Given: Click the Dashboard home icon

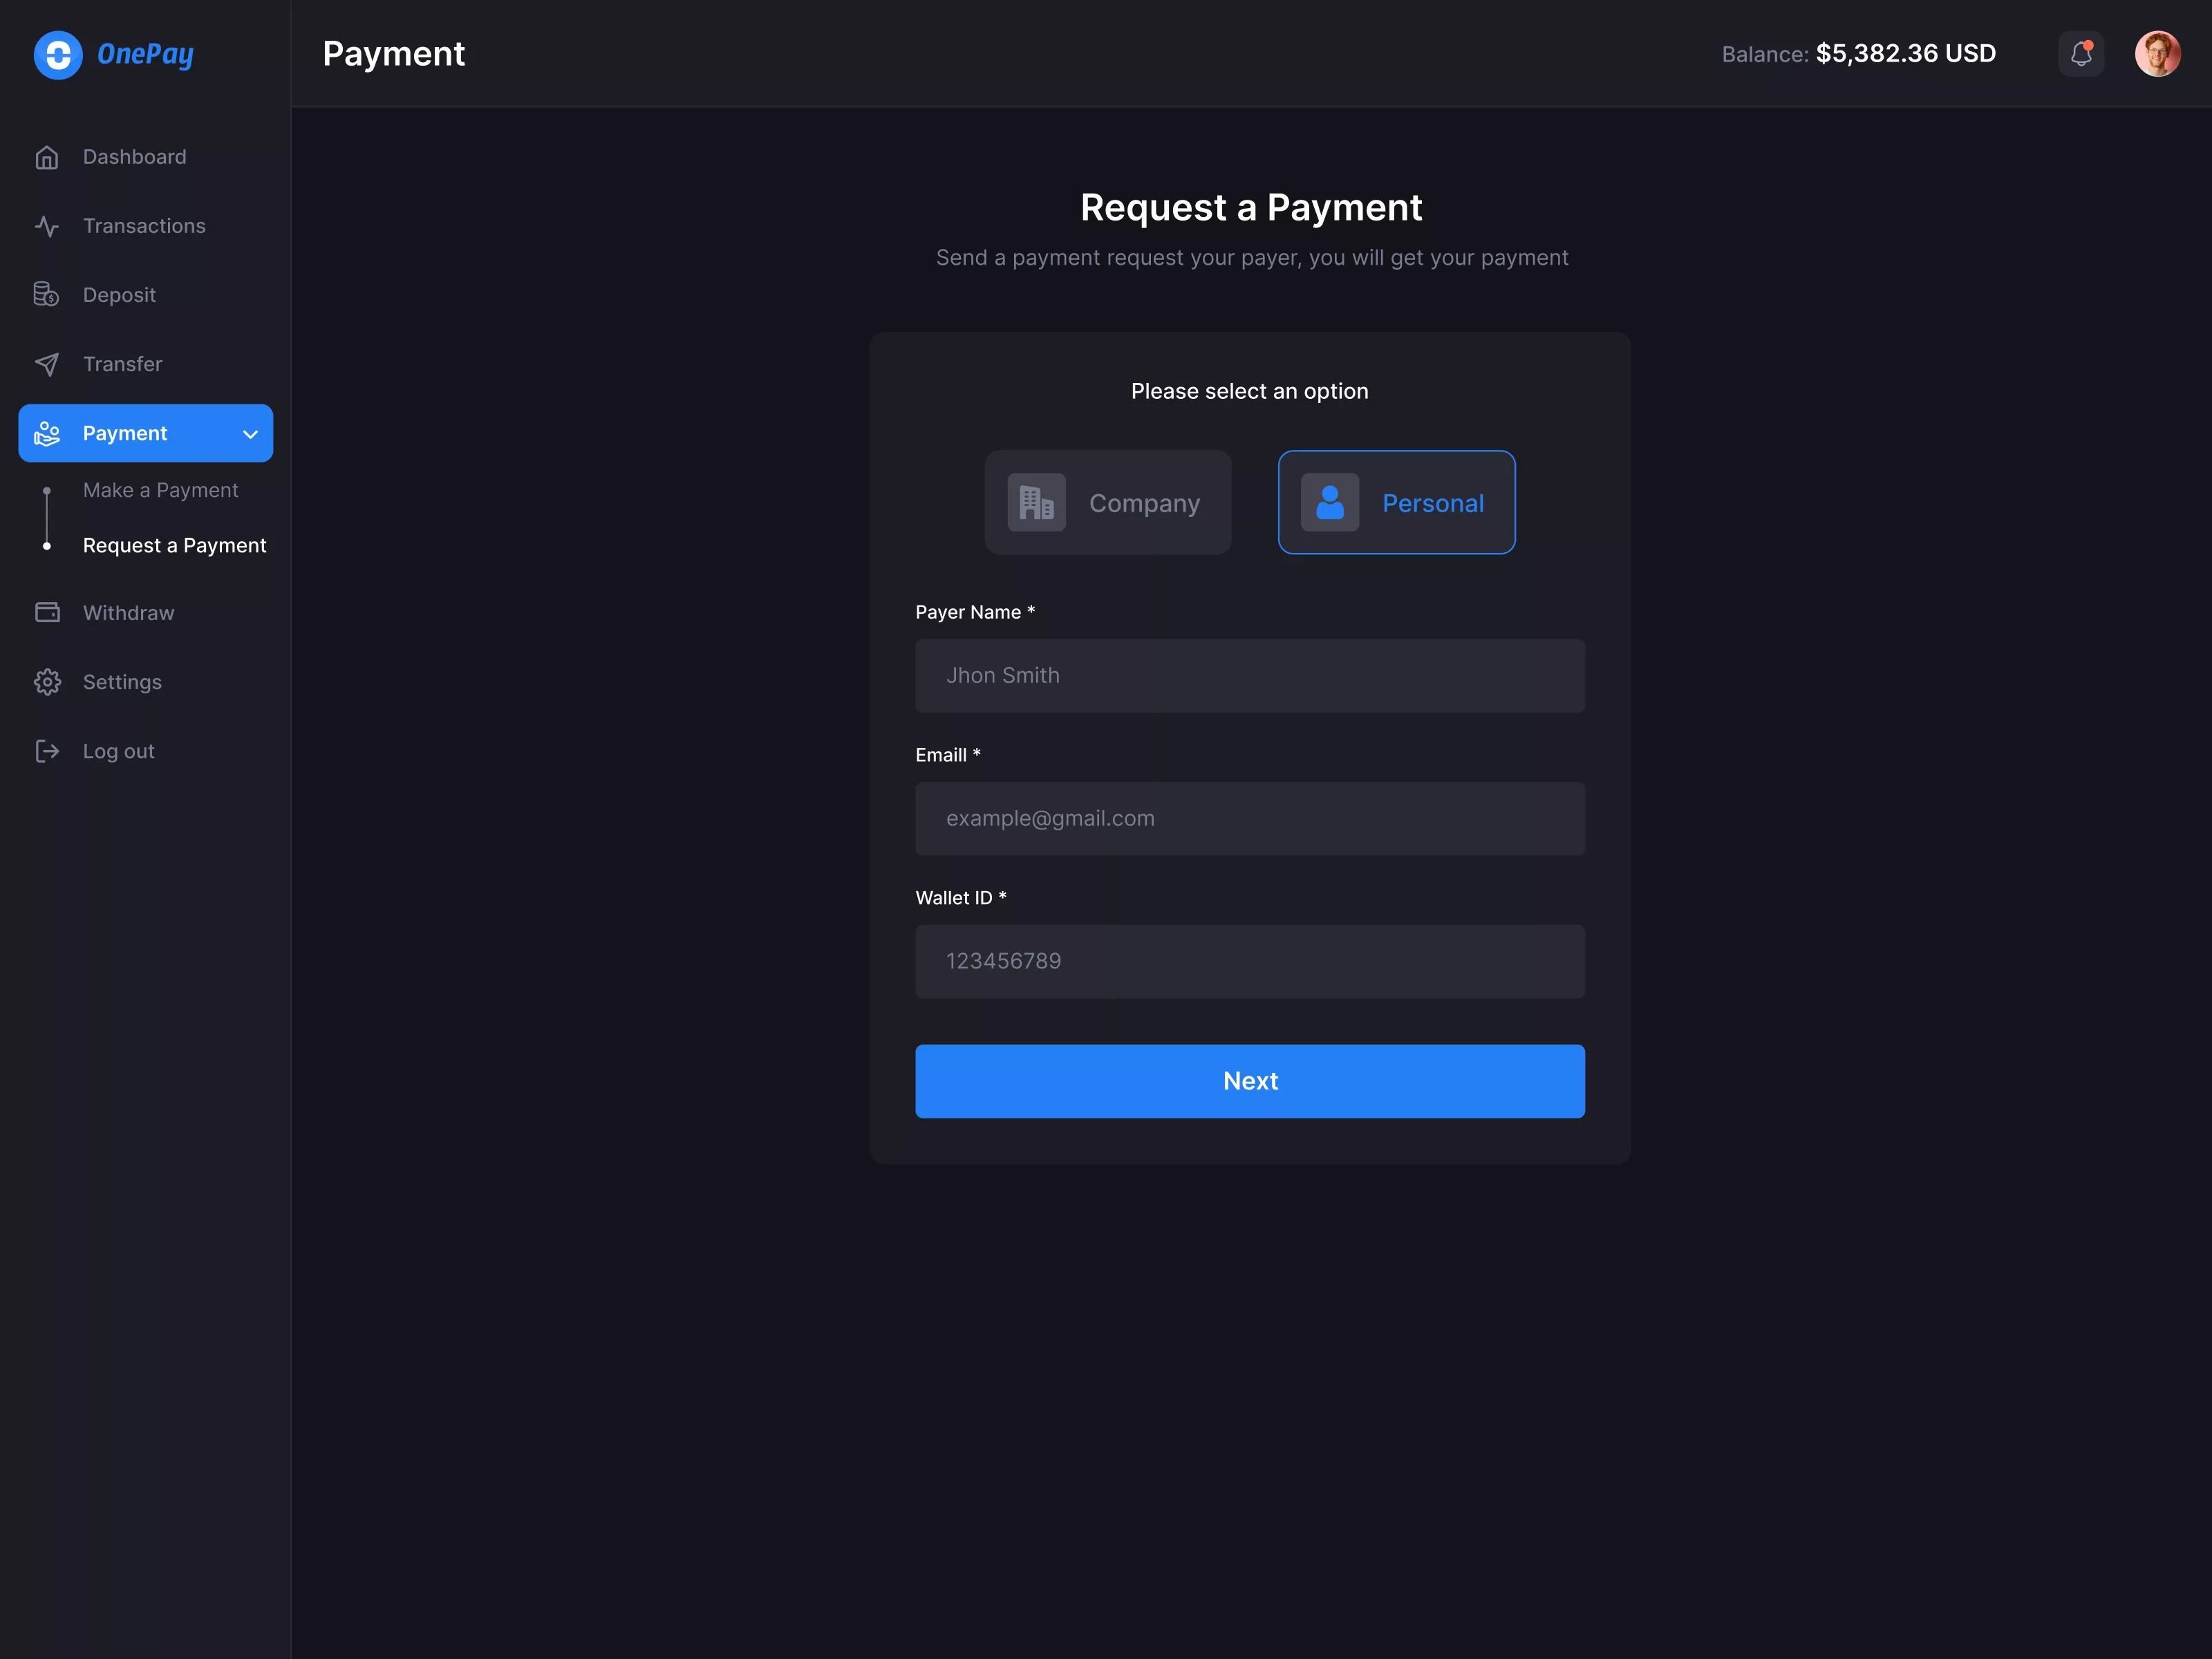Looking at the screenshot, I should pyautogui.click(x=47, y=157).
